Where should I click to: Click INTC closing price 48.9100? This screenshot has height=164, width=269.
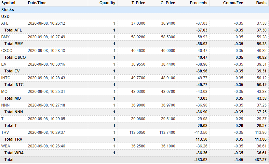point(168,78)
